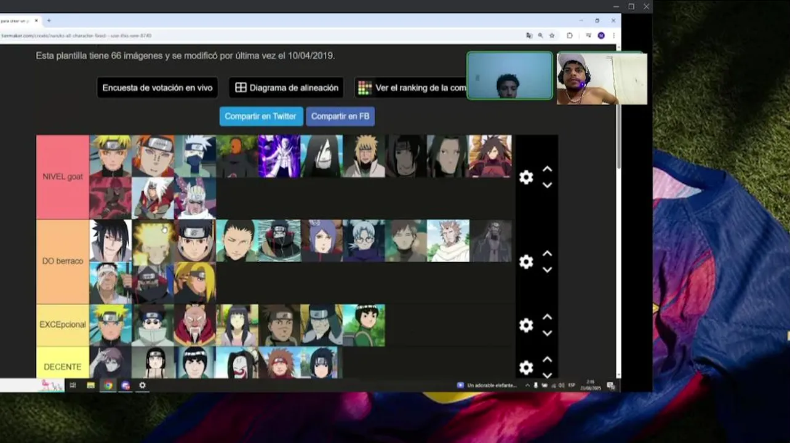
Task: Select purple glowing figure image in NIVEL goat
Action: pos(279,156)
